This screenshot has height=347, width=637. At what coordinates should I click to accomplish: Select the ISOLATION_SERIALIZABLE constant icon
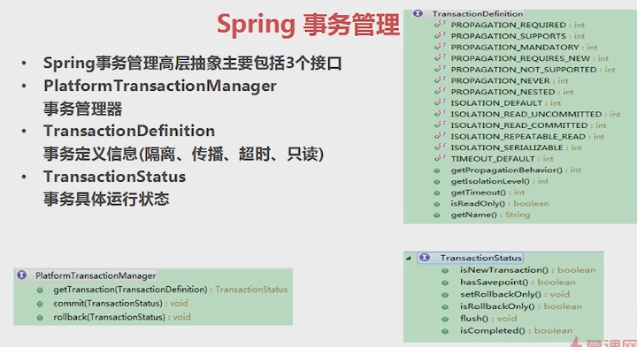coord(440,147)
